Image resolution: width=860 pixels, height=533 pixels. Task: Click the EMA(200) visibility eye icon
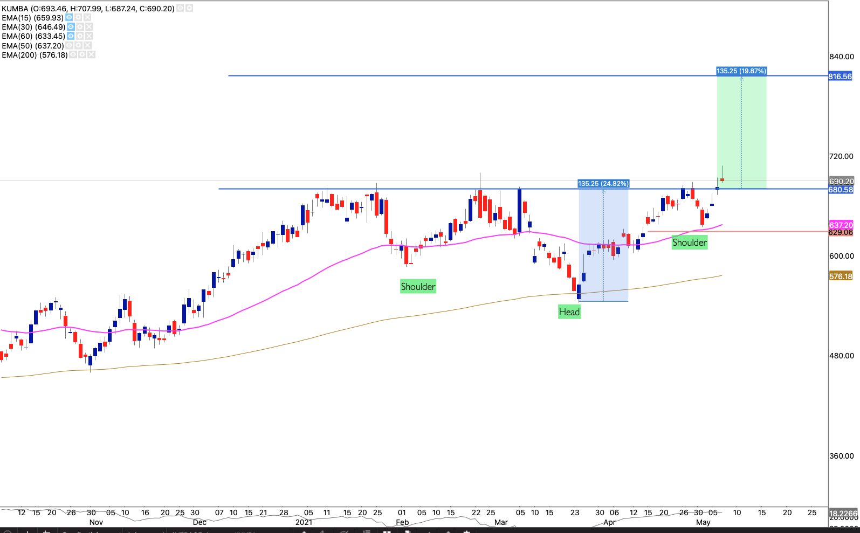tap(73, 55)
